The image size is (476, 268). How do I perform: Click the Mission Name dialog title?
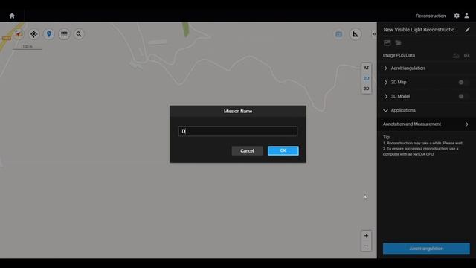[x=238, y=111]
